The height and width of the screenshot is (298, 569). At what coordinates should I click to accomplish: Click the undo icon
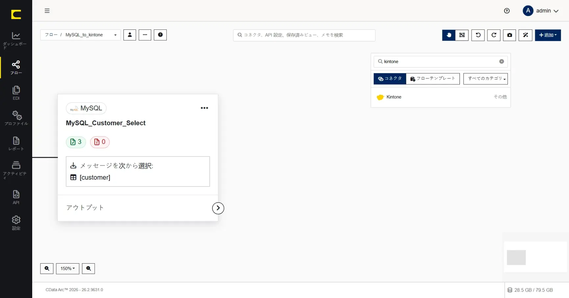click(x=478, y=35)
